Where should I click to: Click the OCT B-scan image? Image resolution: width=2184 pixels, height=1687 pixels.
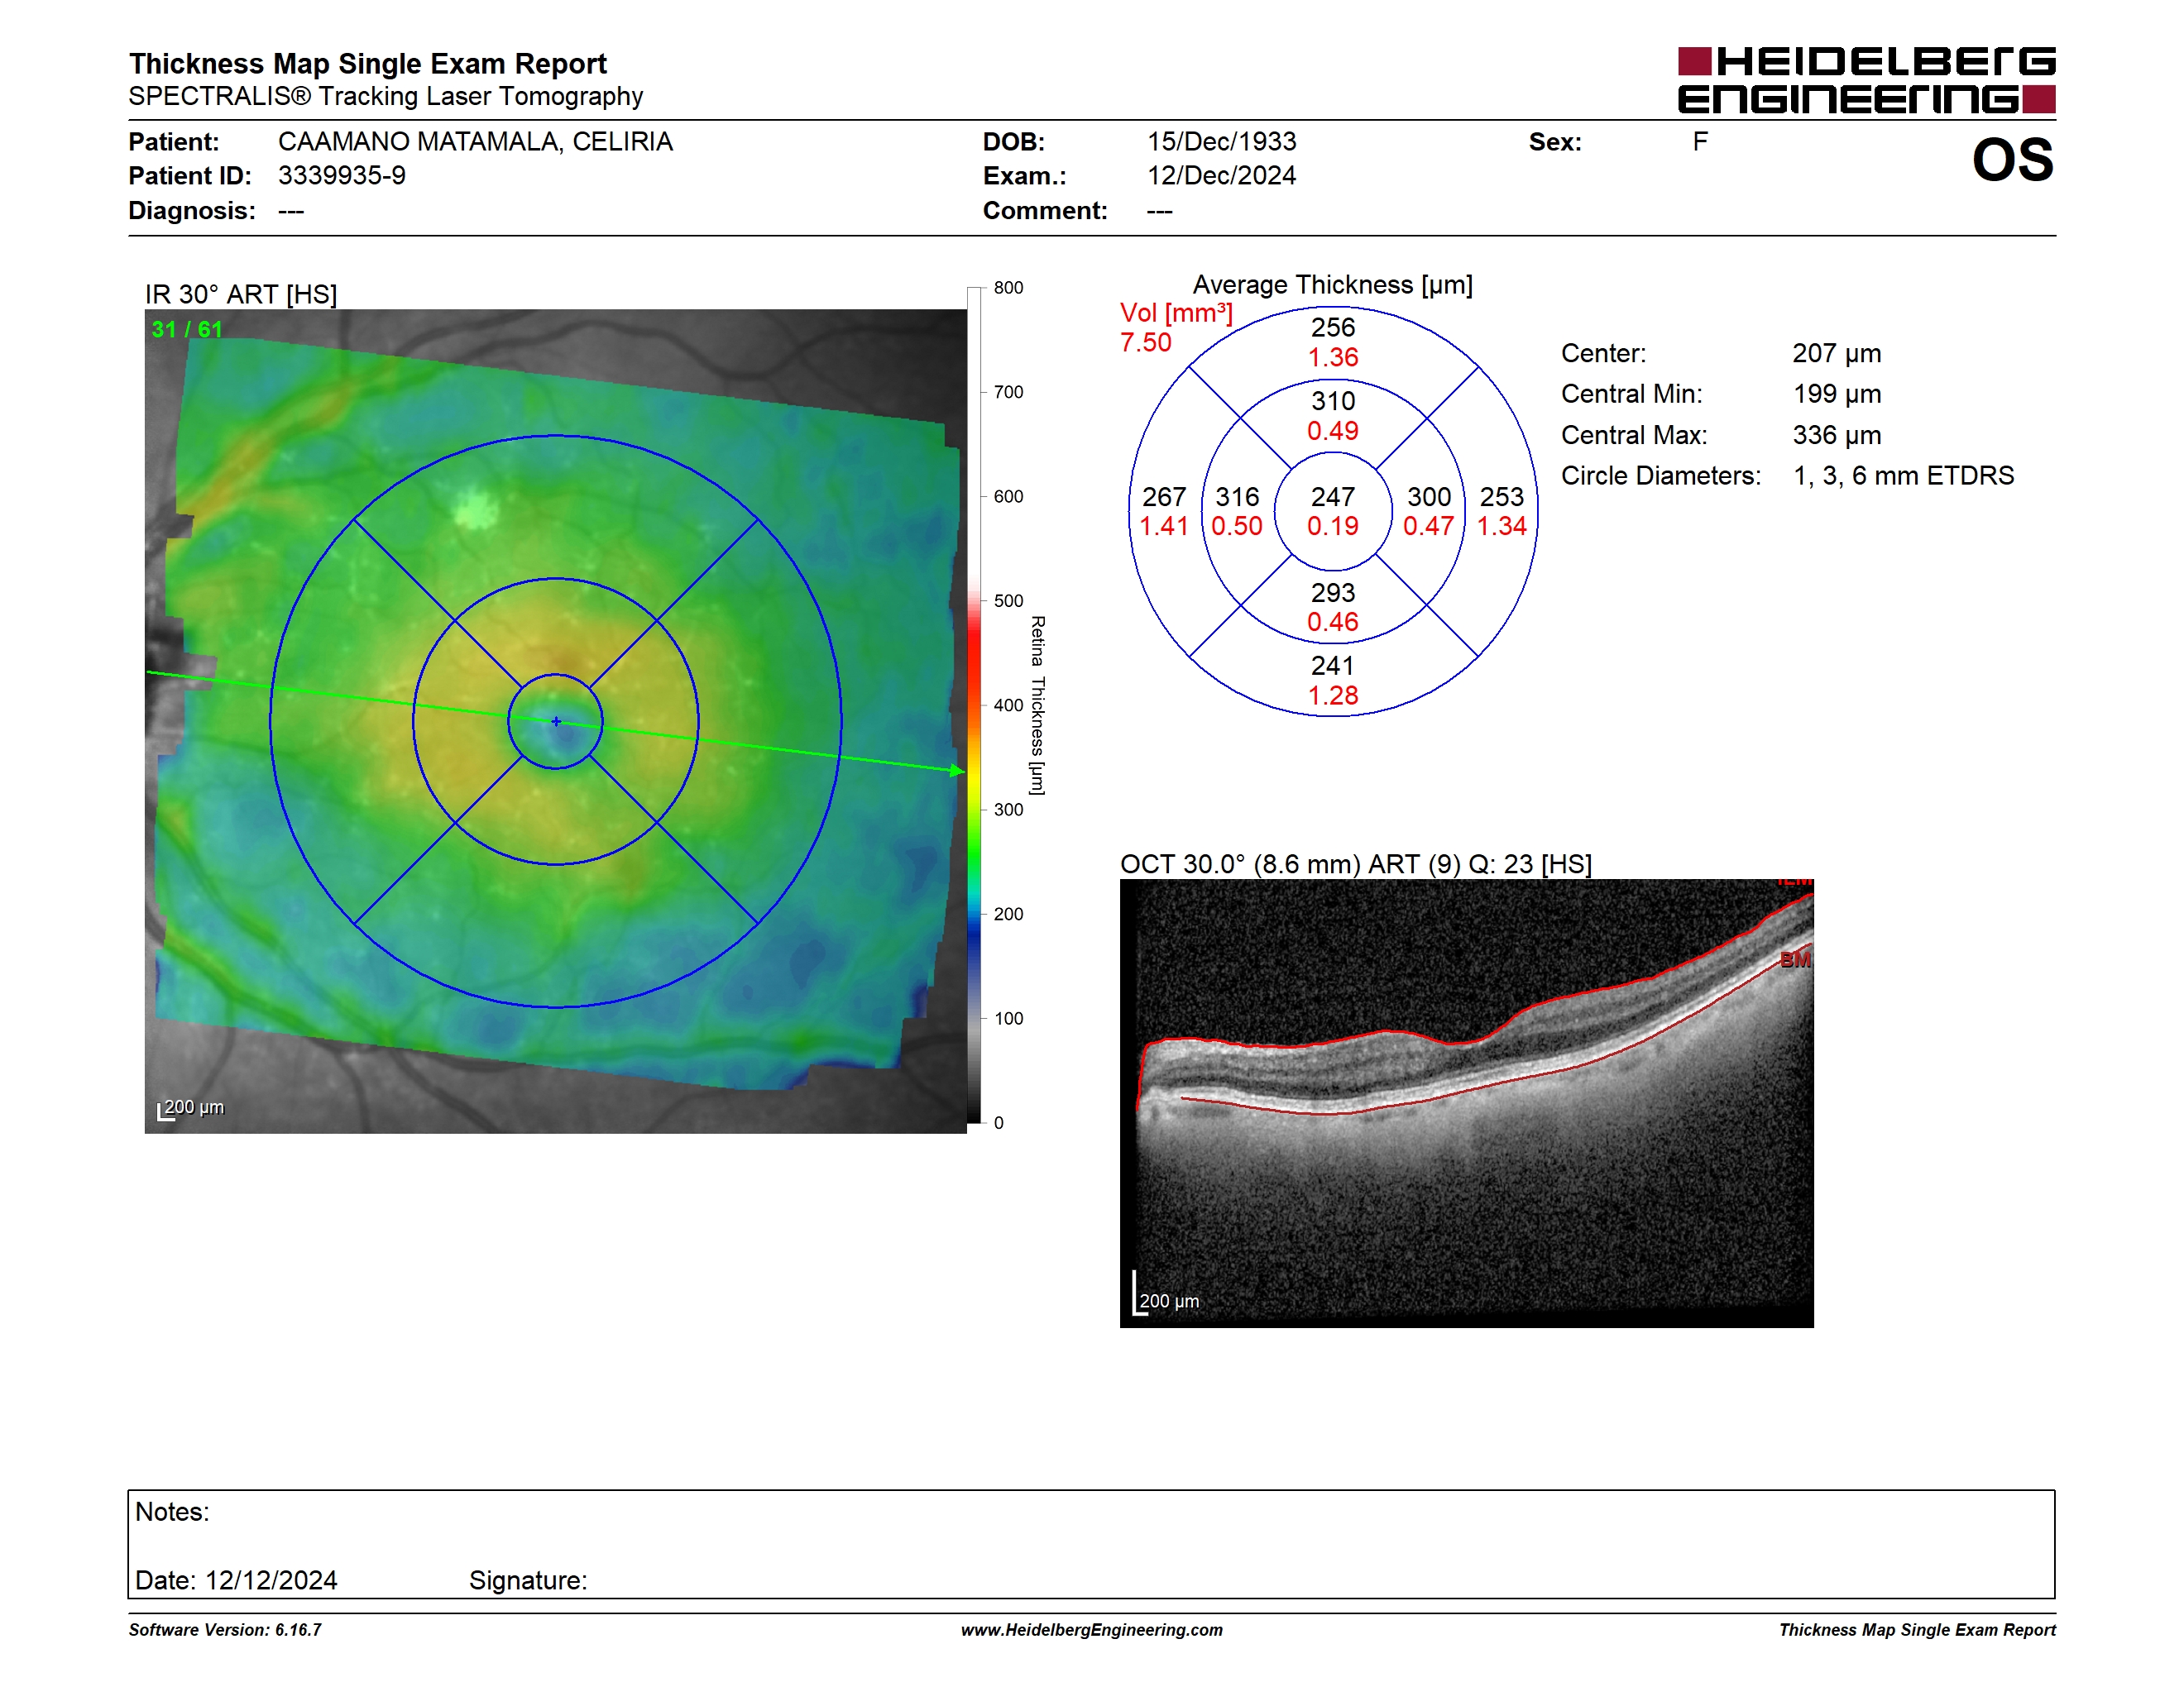[1466, 1103]
